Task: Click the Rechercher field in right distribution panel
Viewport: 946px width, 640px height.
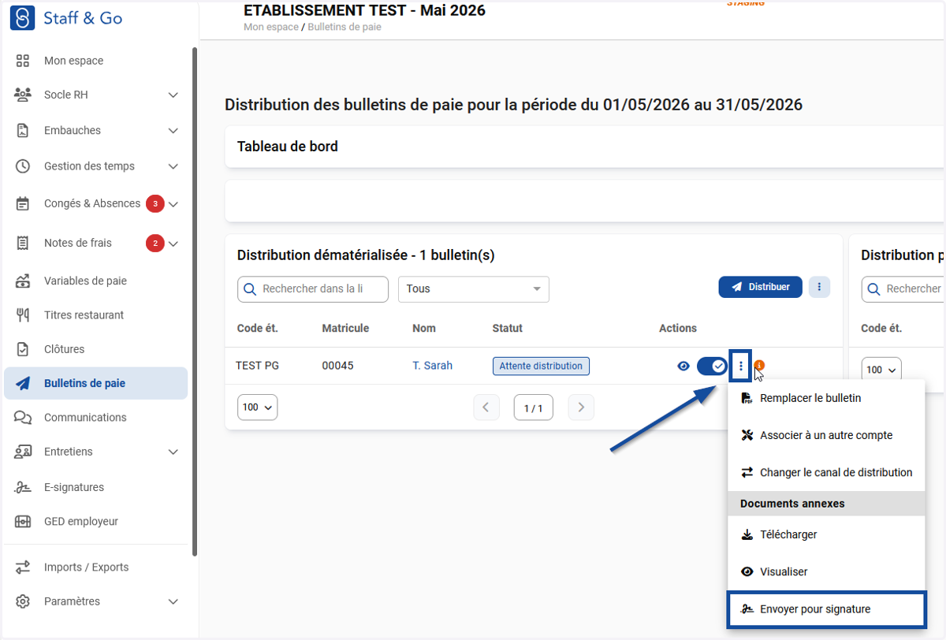Action: [903, 289]
